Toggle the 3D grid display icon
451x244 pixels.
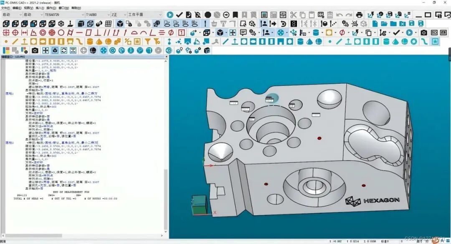click(x=108, y=23)
